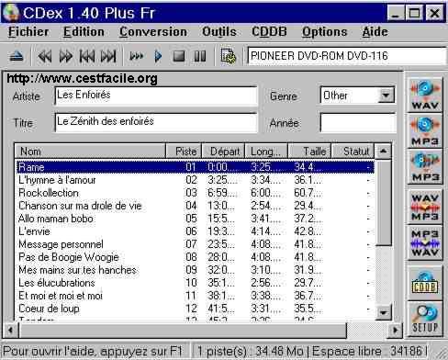Select the track Pas de Boogie Woogie
This screenshot has height=360, width=448.
click(195, 257)
